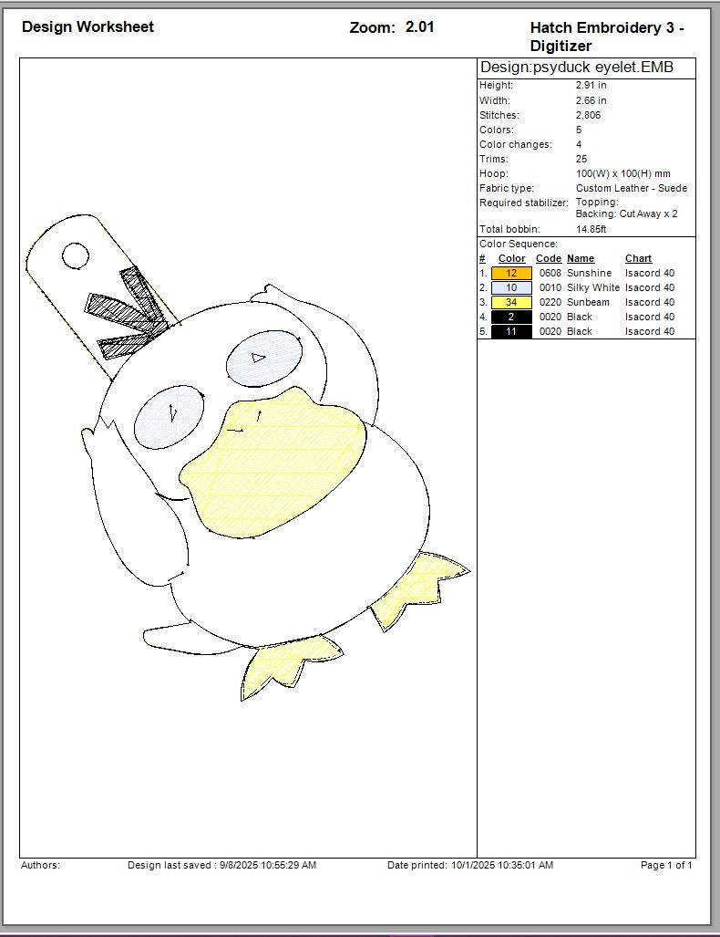
Task: Click the color name 'Sunshine'
Action: pos(590,273)
